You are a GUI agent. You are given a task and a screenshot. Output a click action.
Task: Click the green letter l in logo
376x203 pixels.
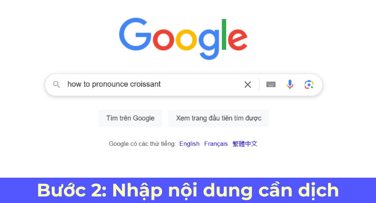224,34
